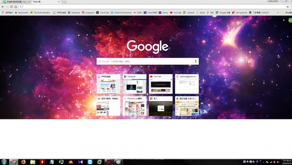Click the Google logo
Viewport: 292px width, 165px height.
point(148,47)
